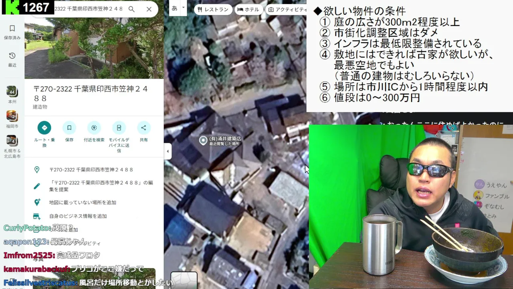Click the map layers thumbnail
513x289 pixels.
click(x=184, y=280)
